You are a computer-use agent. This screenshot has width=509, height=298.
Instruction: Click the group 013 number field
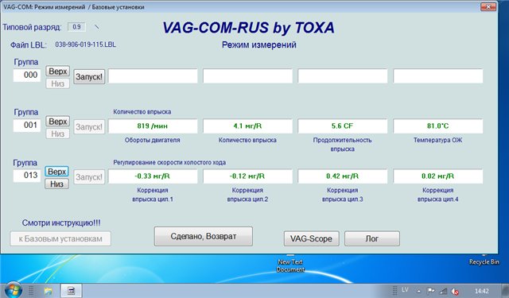click(27, 176)
